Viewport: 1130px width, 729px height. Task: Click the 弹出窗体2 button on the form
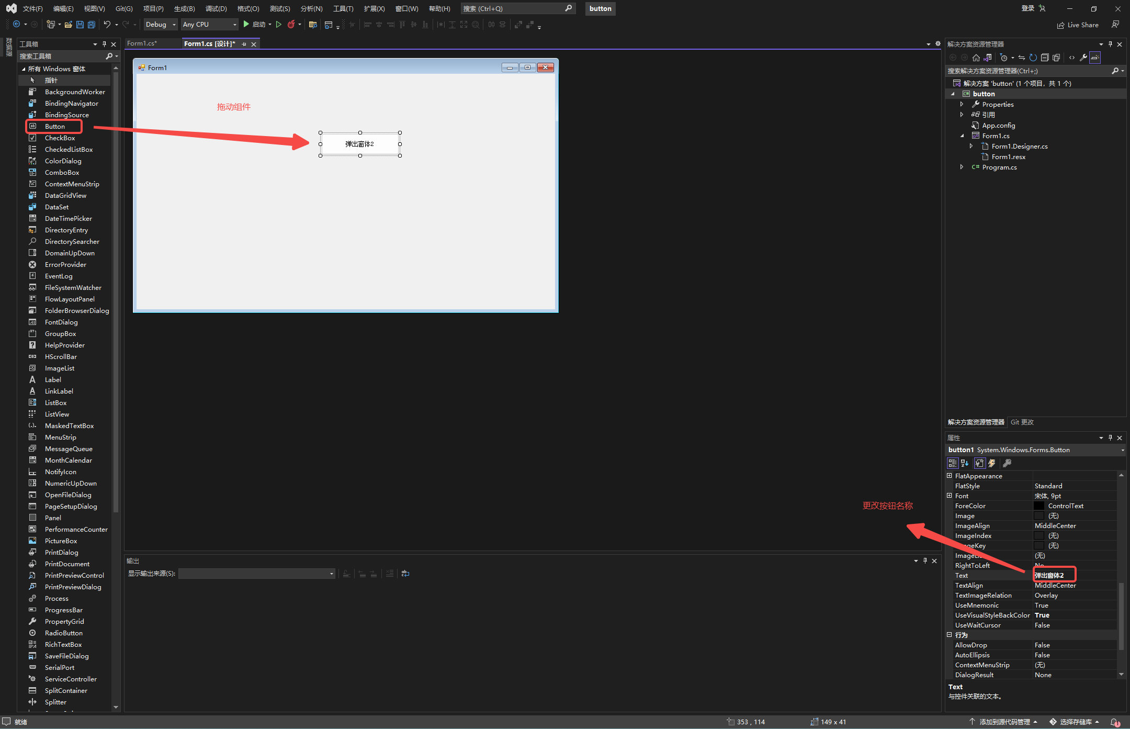(x=360, y=144)
